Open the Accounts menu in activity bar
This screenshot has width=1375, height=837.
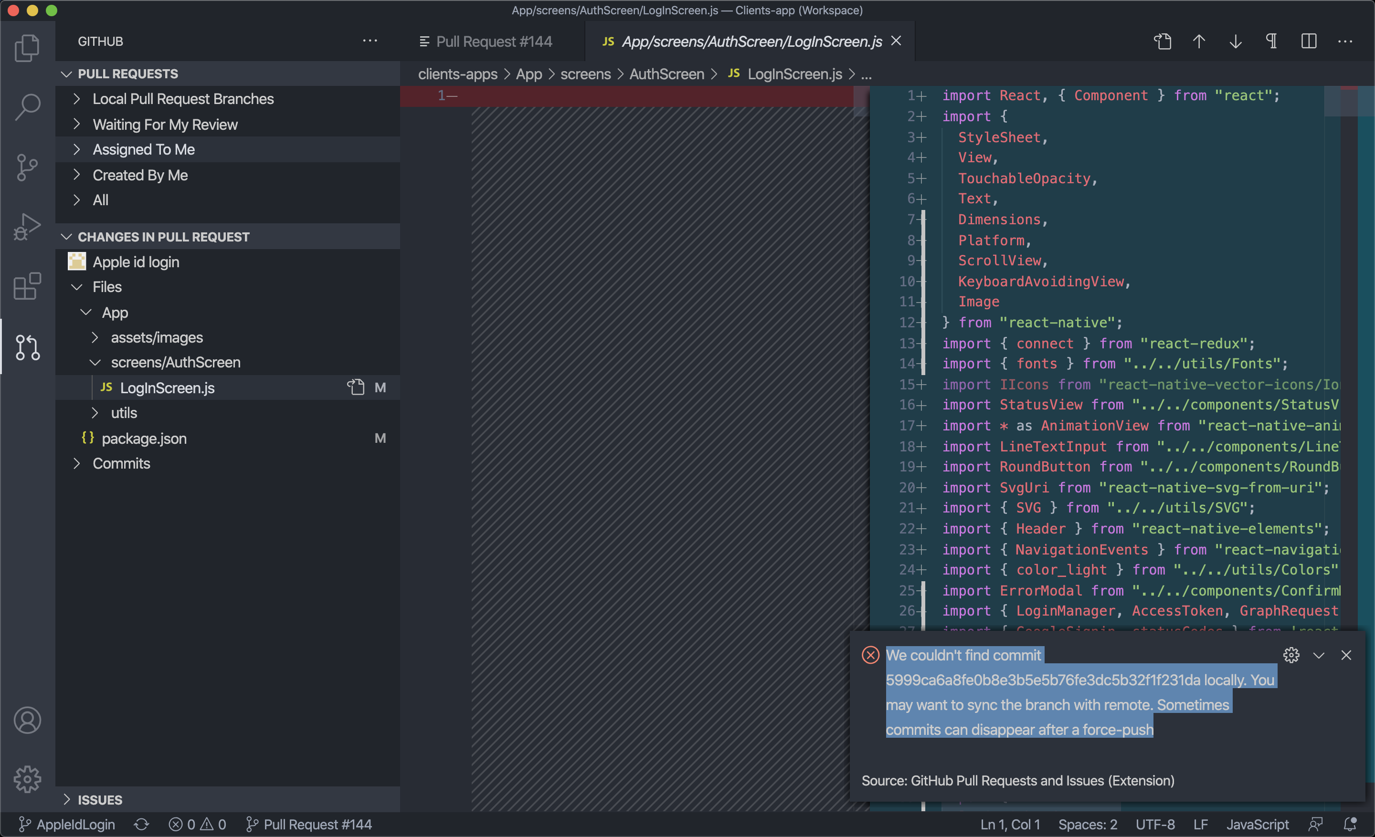click(27, 720)
